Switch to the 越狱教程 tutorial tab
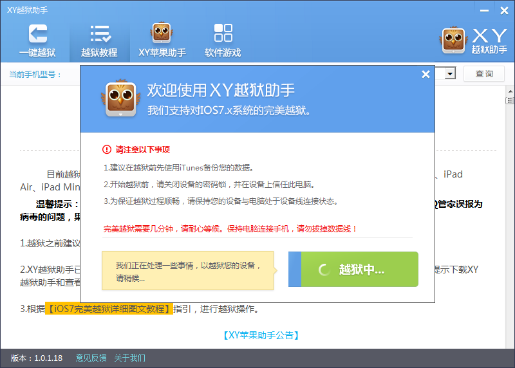 pos(99,41)
